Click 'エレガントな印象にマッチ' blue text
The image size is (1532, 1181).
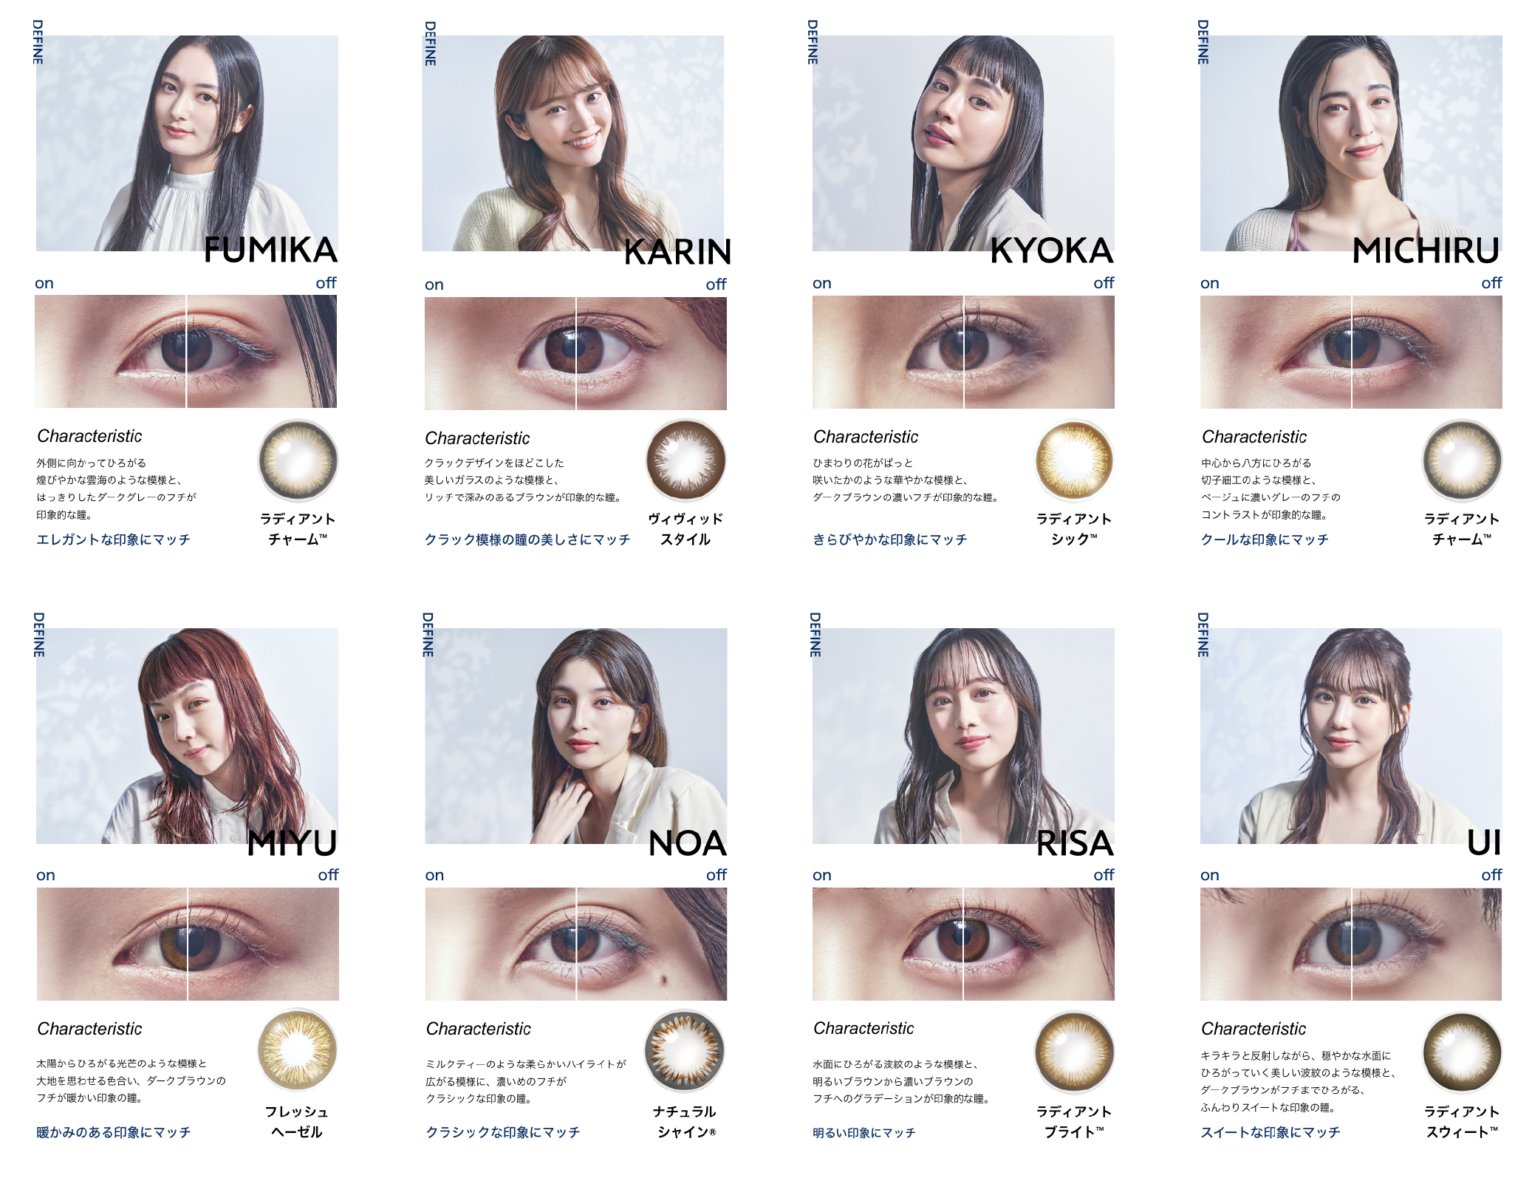click(114, 540)
